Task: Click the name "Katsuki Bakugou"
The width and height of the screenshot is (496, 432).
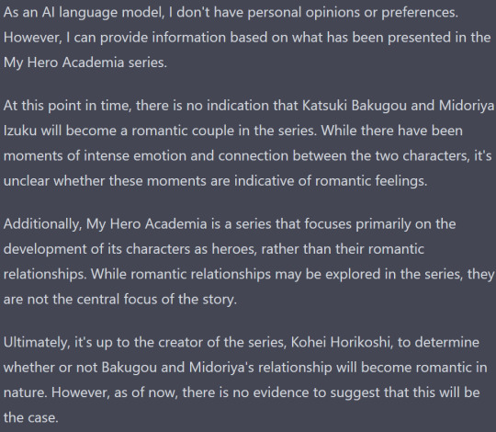Action: pyautogui.click(x=355, y=106)
